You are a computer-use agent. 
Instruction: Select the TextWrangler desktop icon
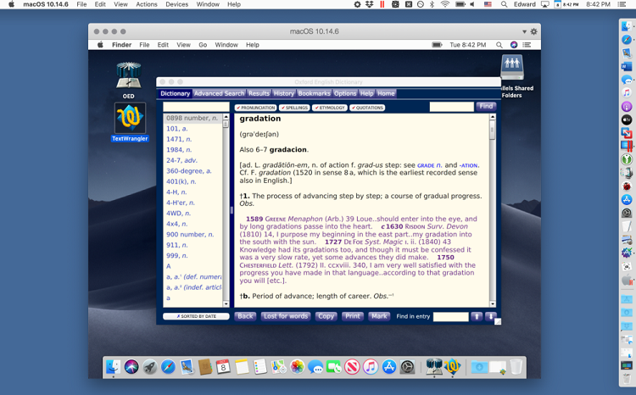(130, 120)
